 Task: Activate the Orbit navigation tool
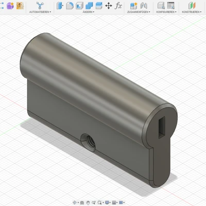pos(75,202)
